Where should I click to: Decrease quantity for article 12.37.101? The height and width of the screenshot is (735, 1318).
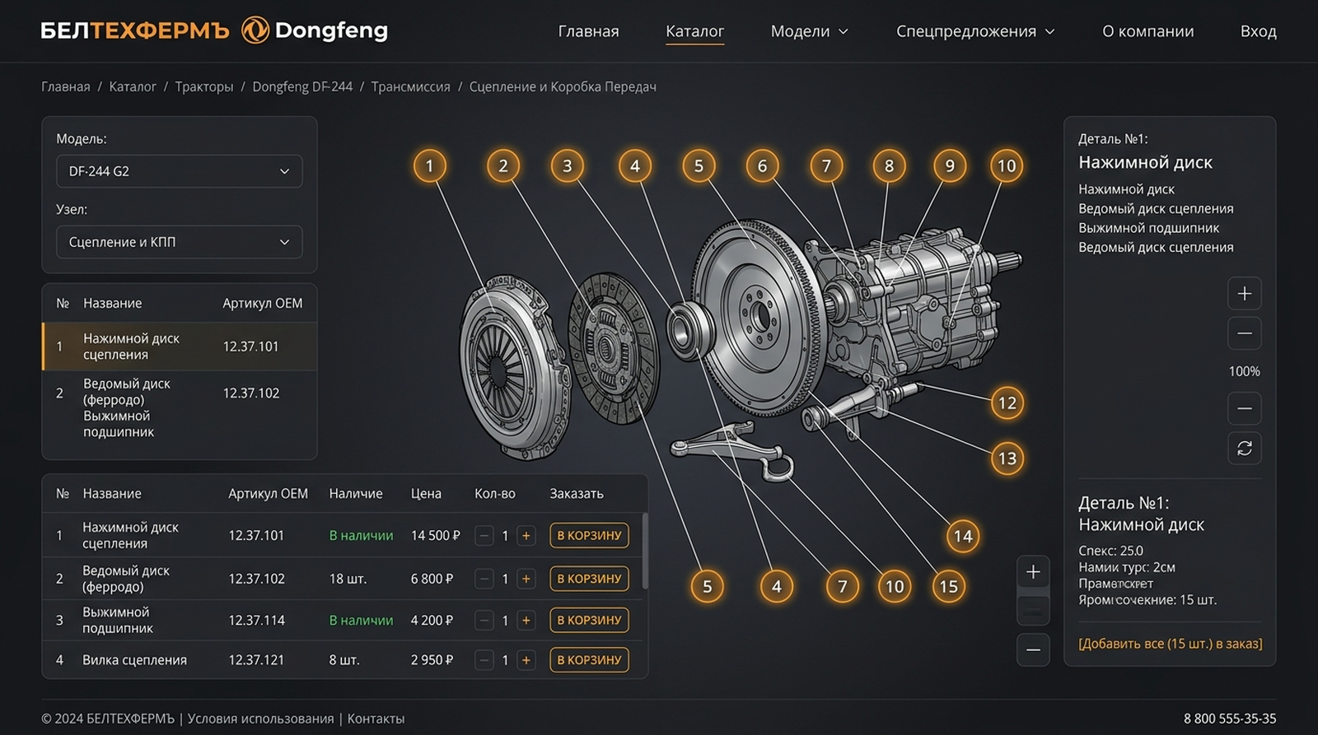(484, 536)
